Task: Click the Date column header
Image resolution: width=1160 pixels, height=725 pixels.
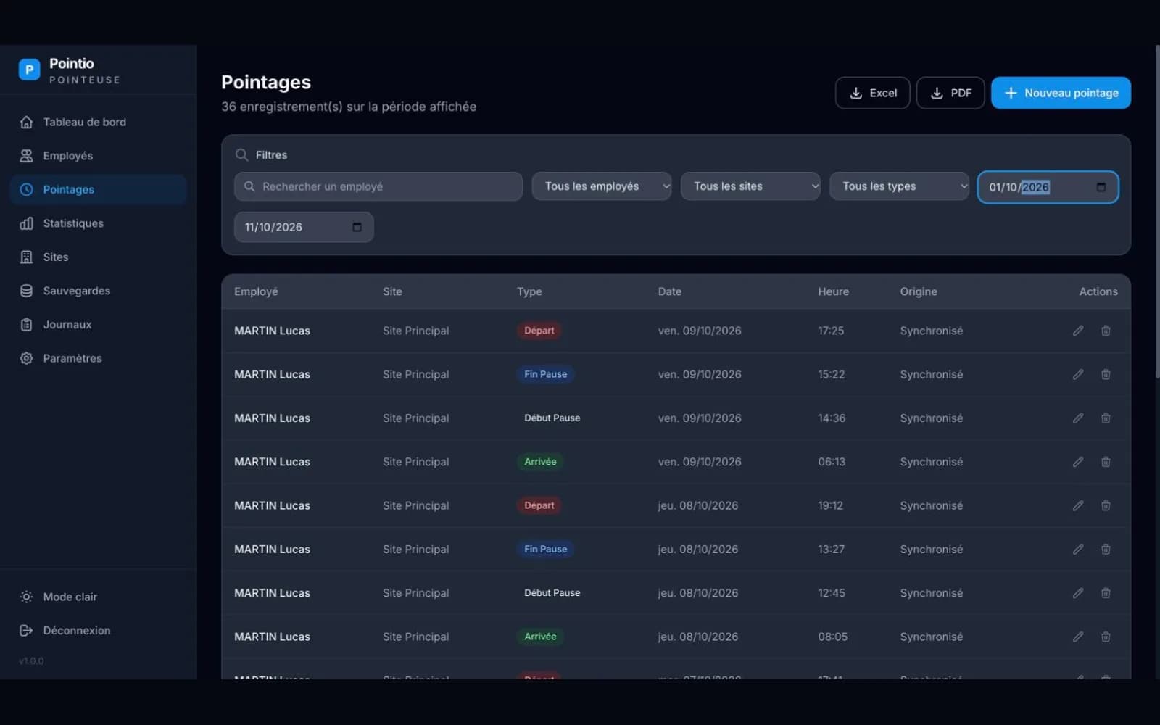Action: [x=670, y=291]
